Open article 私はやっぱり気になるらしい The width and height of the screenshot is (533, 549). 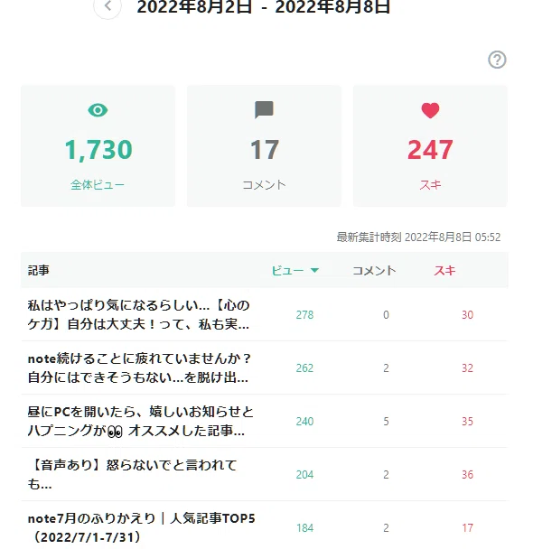(x=139, y=314)
